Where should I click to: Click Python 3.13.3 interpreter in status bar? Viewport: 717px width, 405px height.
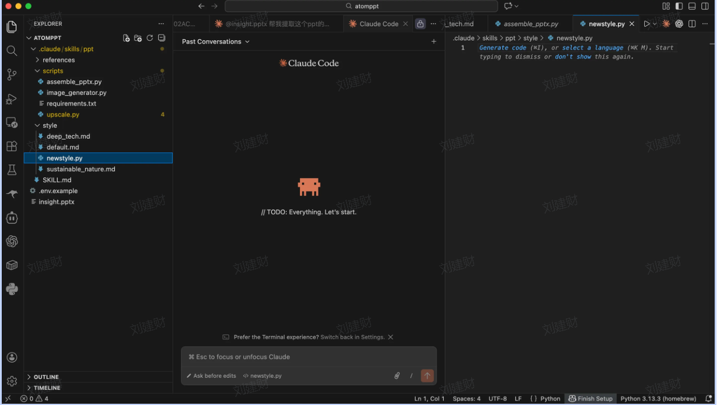point(658,399)
